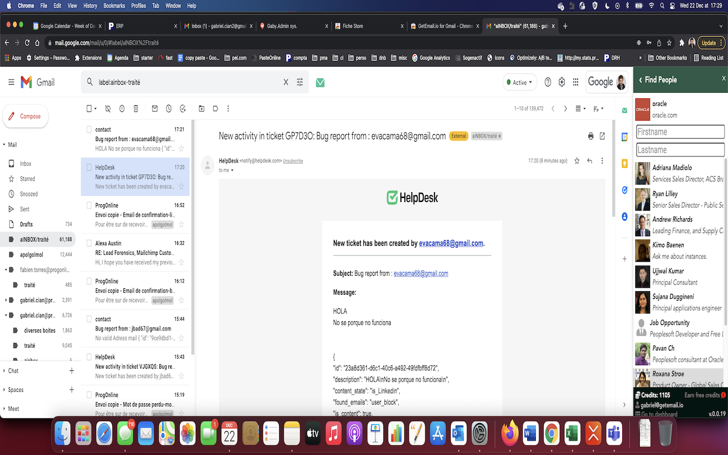
Task: Tick the checkbox for contact 15:44 email
Action: click(89, 319)
